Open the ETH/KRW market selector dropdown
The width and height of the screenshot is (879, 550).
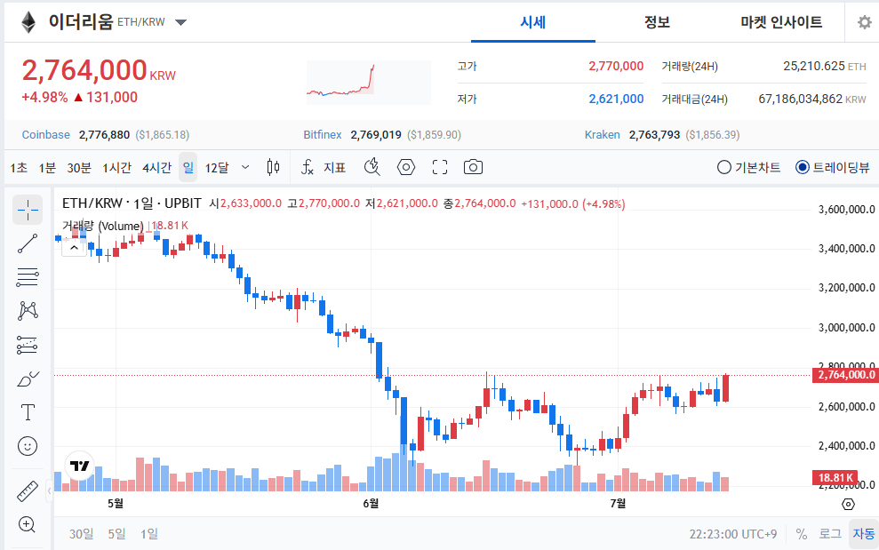(x=180, y=22)
